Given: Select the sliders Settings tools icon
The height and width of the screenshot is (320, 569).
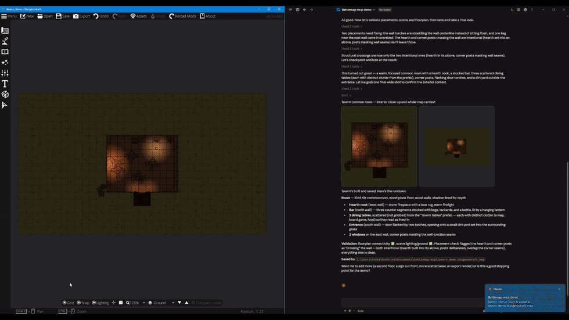Looking at the screenshot, I should [x=5, y=73].
